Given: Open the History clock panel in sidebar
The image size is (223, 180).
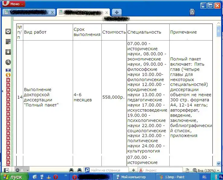Looking at the screenshot, I should point(8,62).
